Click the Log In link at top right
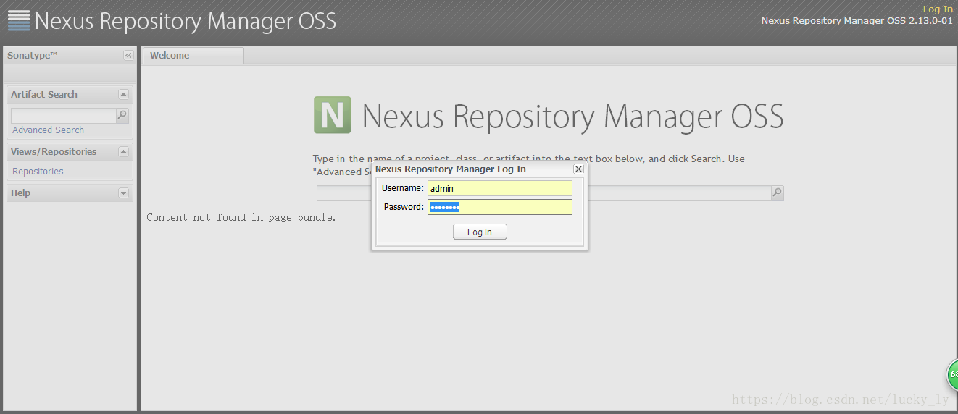 [938, 9]
